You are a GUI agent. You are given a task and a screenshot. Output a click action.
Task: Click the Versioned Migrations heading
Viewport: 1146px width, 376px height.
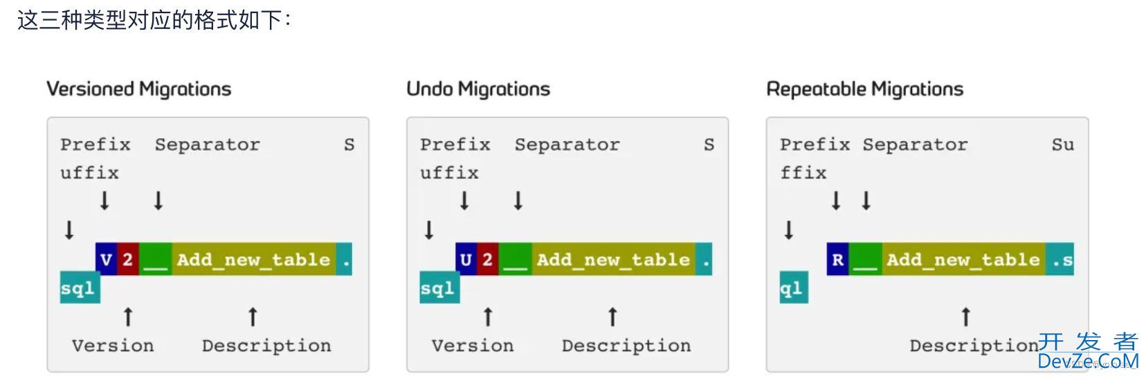point(138,89)
